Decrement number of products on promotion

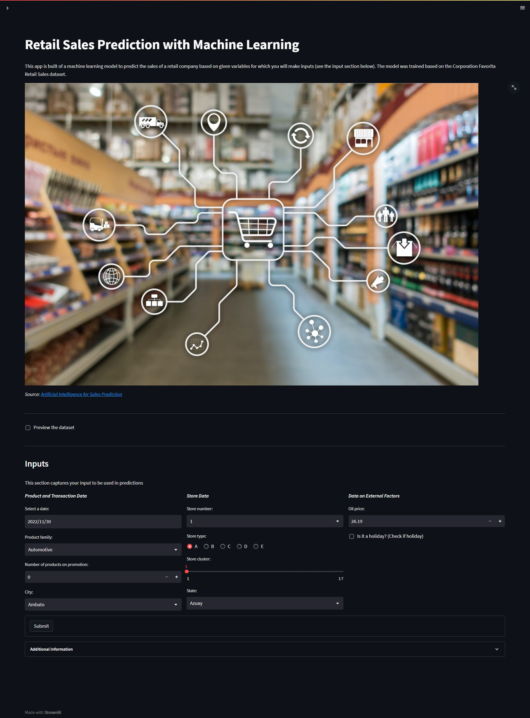[166, 577]
